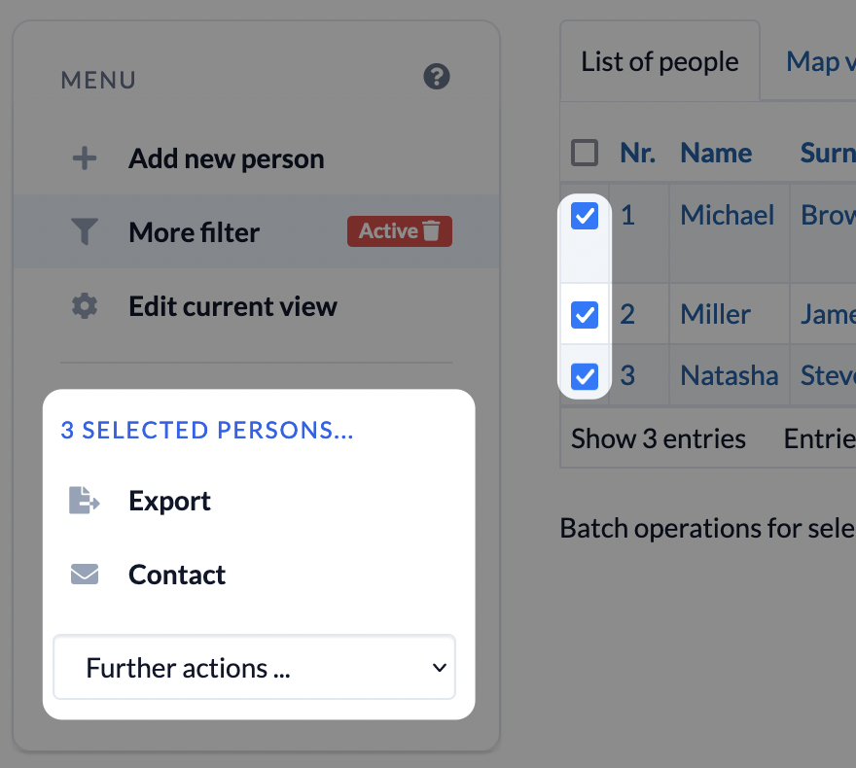Sort table by Surname column header

[x=828, y=153]
